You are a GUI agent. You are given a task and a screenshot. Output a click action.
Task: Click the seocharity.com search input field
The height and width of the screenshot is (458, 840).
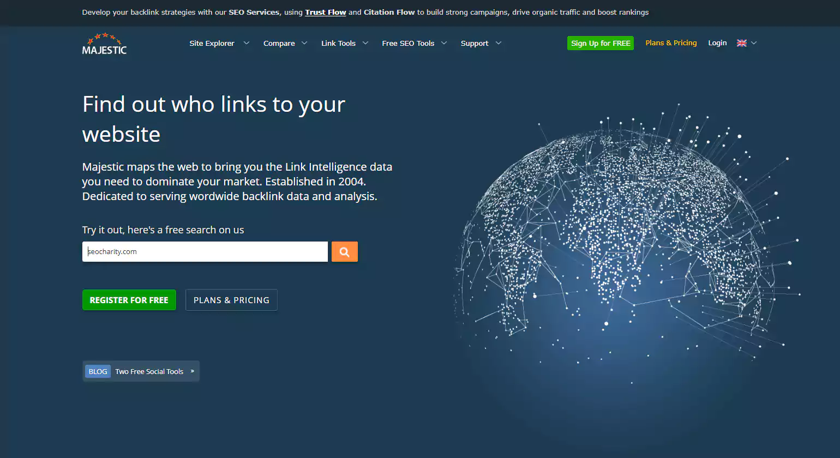tap(205, 251)
